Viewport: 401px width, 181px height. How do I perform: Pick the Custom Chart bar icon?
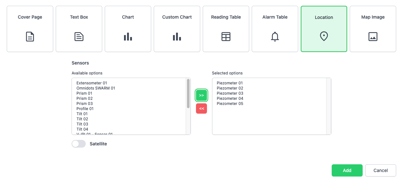pyautogui.click(x=177, y=37)
